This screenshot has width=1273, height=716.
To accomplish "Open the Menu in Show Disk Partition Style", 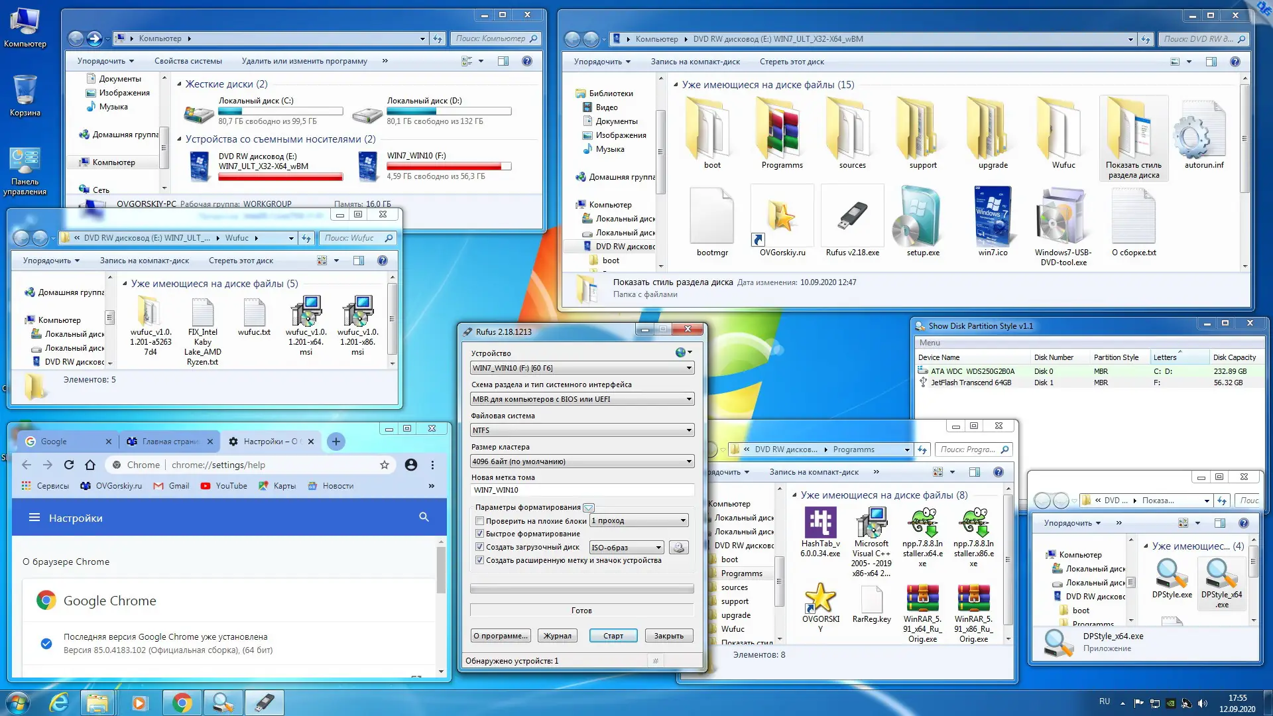I will point(930,343).
